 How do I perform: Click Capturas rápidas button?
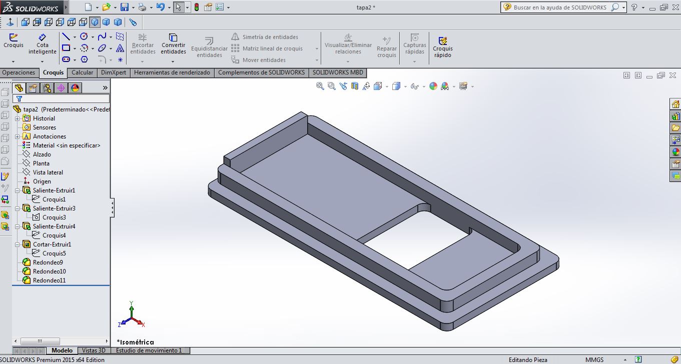[414, 44]
